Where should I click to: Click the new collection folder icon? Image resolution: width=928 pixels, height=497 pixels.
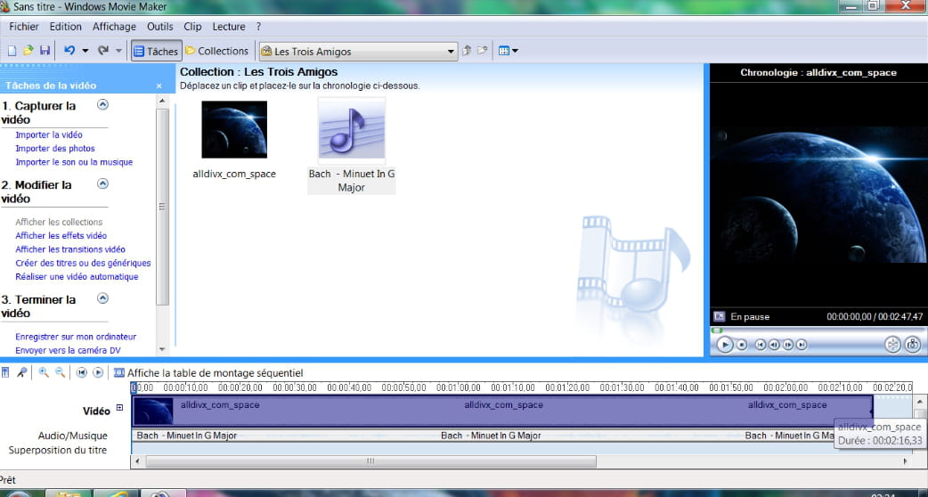click(x=483, y=51)
